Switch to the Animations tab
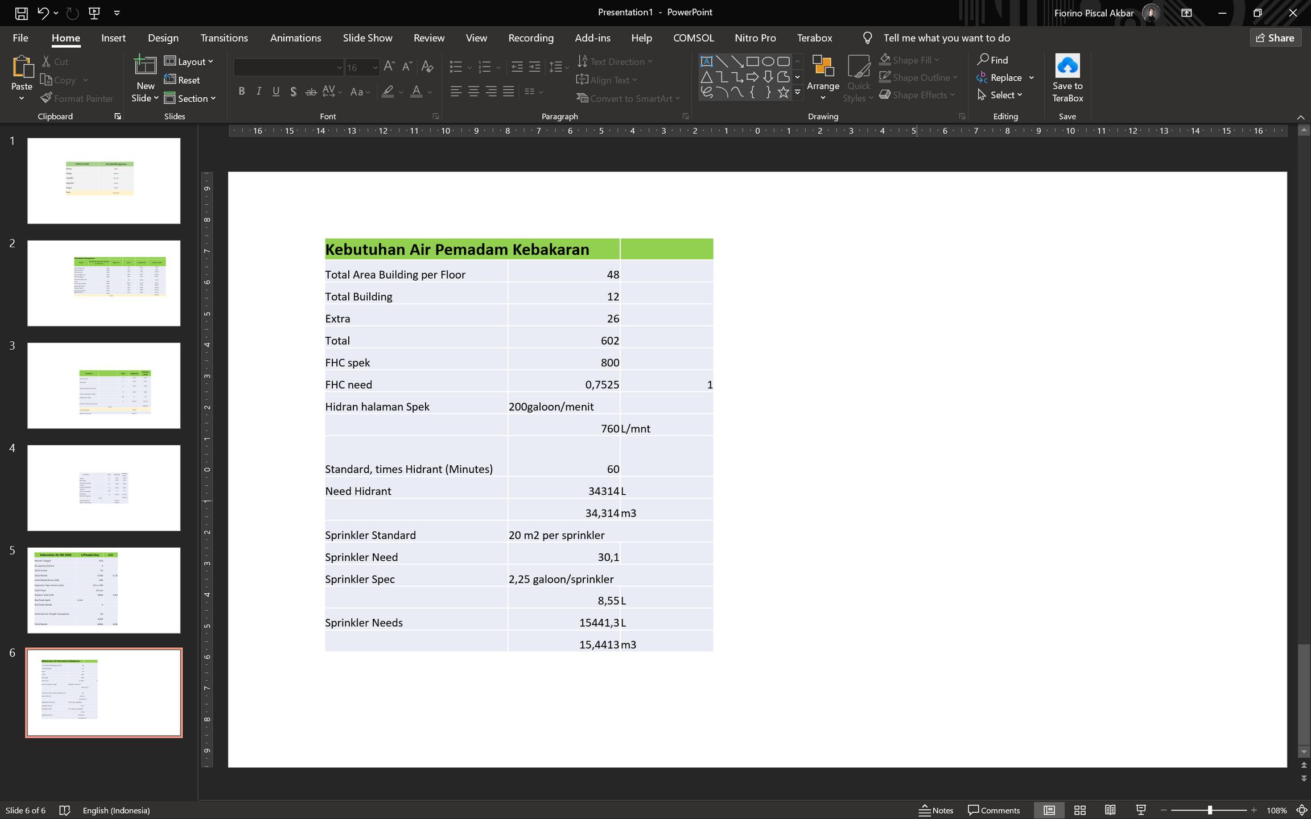Screen dimensions: 1311x819 pyautogui.click(x=295, y=38)
